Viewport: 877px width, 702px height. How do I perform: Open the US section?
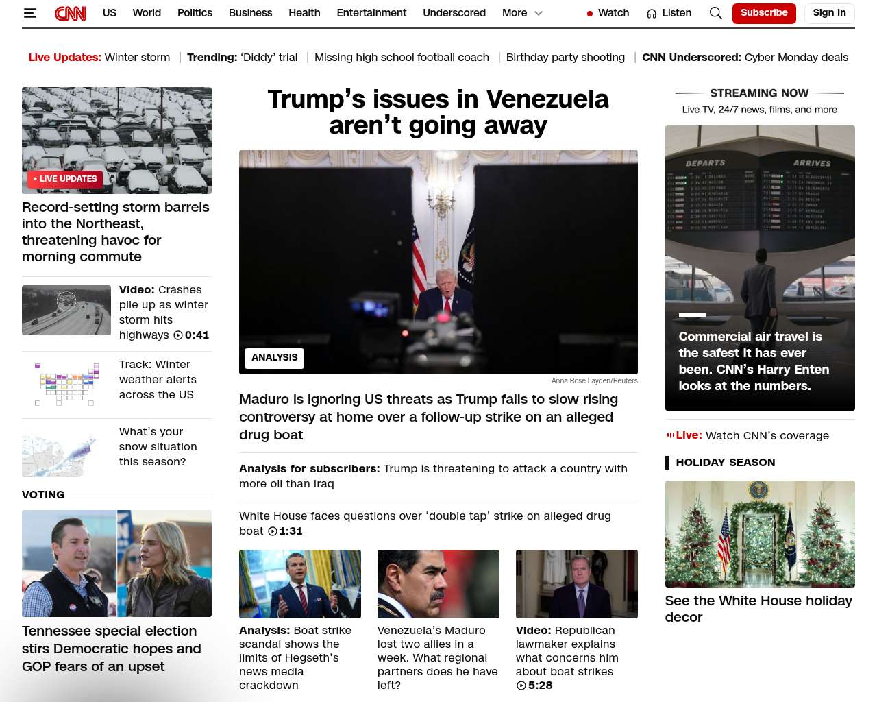[110, 13]
